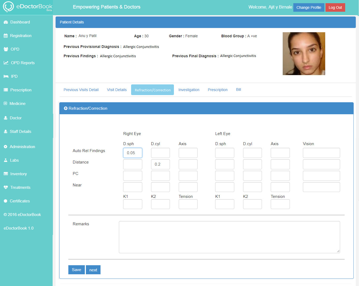
Task: Log out using the red button
Action: click(x=335, y=7)
